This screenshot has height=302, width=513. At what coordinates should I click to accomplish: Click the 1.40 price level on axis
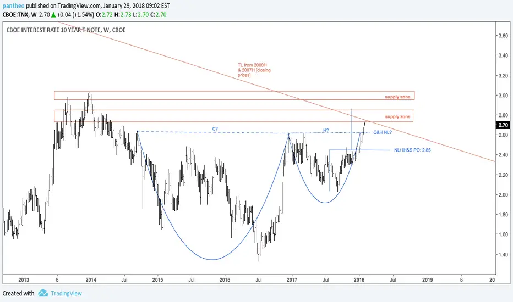[503, 254]
